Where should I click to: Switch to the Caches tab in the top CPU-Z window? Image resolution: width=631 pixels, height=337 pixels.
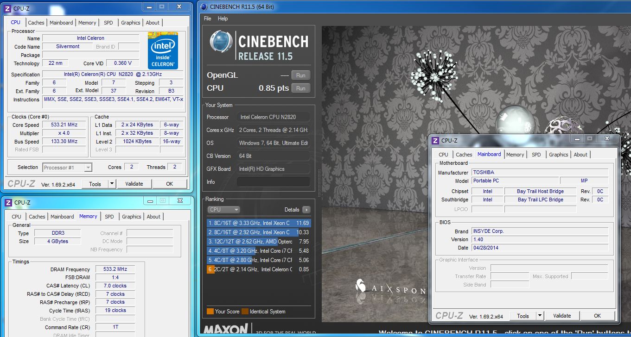pyautogui.click(x=36, y=23)
